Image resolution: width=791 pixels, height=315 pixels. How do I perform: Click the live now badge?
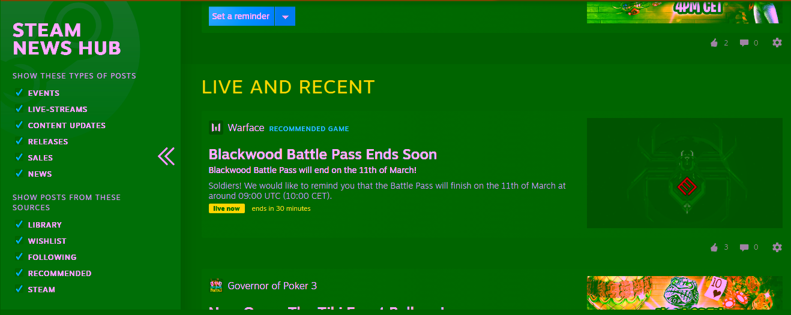(227, 208)
